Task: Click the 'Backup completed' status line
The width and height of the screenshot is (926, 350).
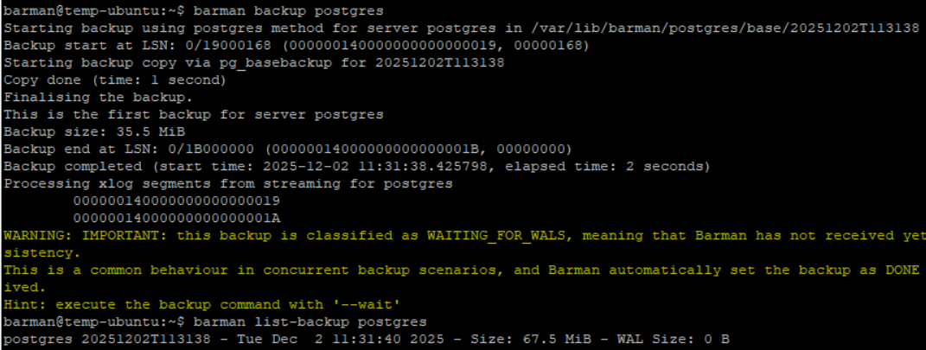Action: click(x=356, y=166)
